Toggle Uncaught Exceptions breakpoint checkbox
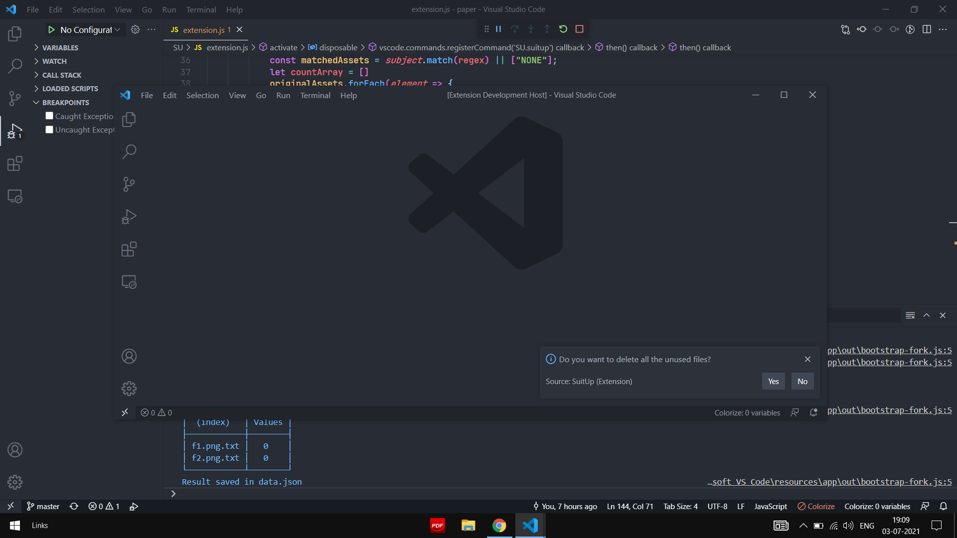 pos(49,130)
